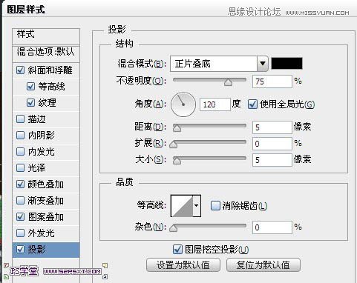Toggle 图层挖空投影 checkbox
357x283 pixels.
[x=177, y=250]
